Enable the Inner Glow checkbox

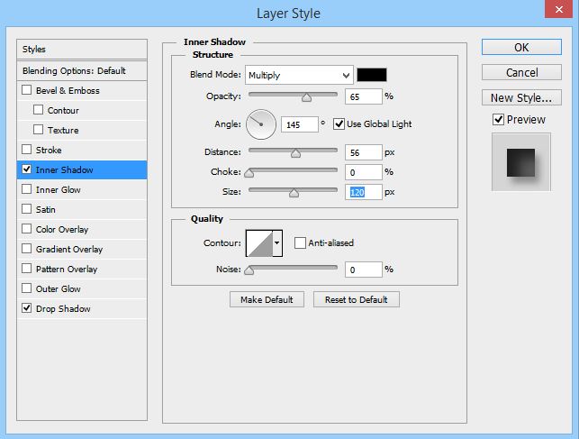tap(27, 189)
